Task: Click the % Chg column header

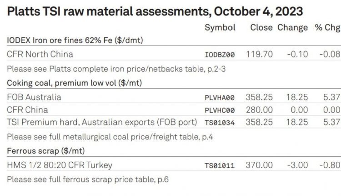Action: click(x=327, y=28)
